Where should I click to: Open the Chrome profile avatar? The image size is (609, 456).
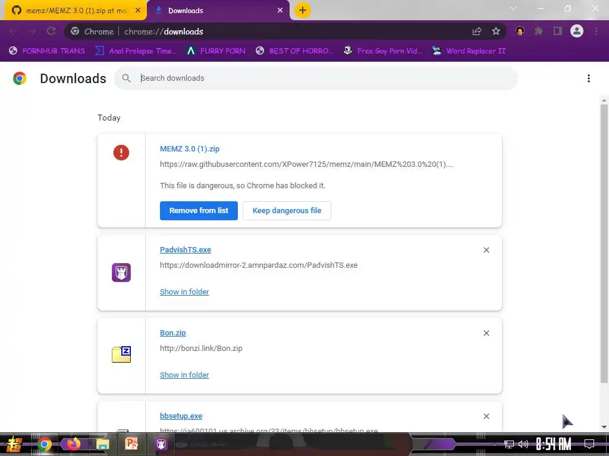(x=577, y=31)
